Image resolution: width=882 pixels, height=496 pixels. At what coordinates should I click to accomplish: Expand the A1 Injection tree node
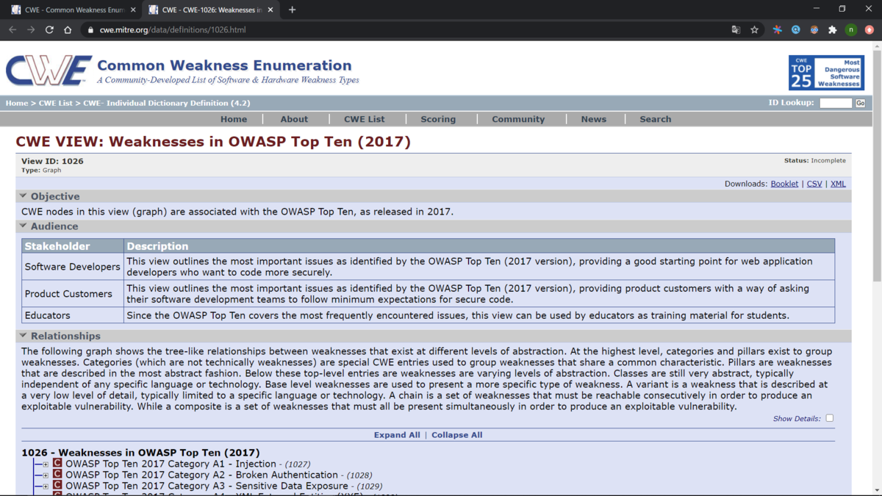46,464
